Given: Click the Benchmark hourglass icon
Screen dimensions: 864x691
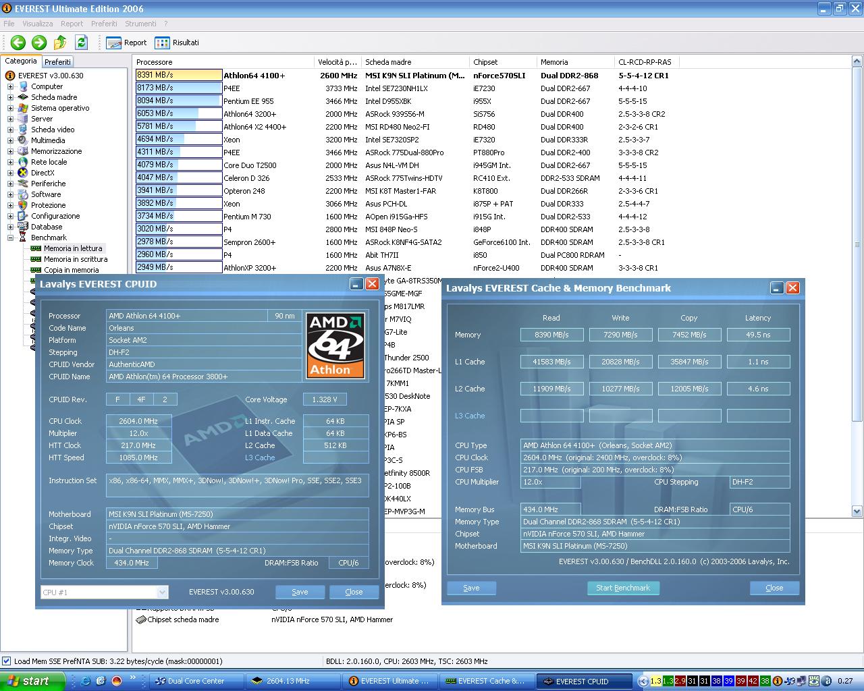Looking at the screenshot, I should [x=24, y=238].
